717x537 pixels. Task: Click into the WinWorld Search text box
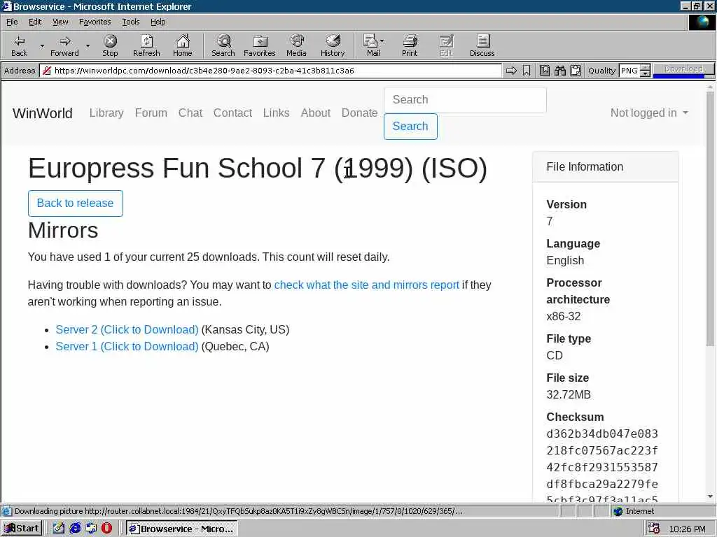pos(465,99)
